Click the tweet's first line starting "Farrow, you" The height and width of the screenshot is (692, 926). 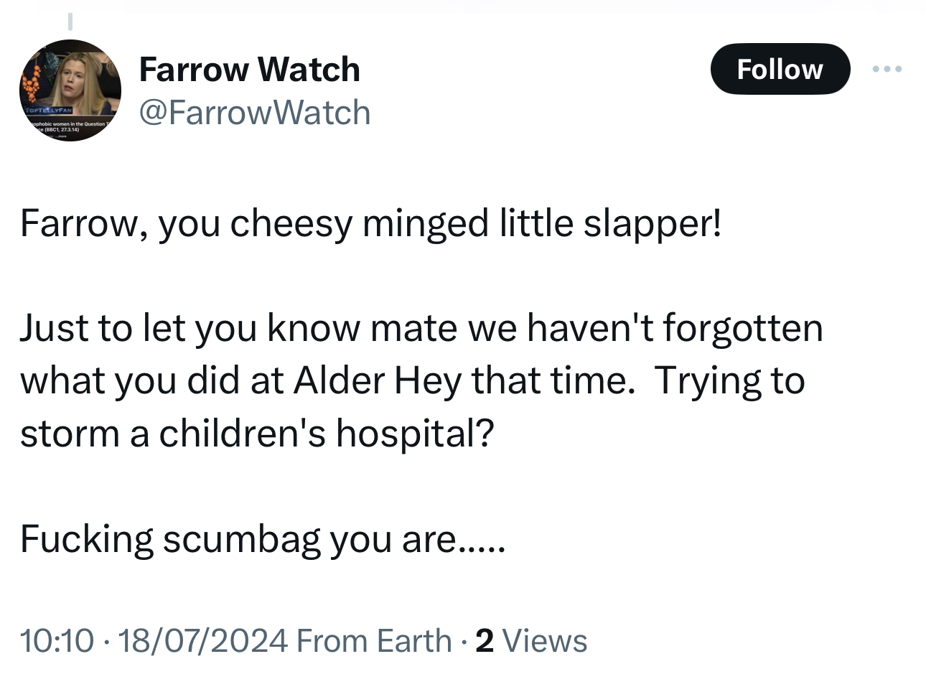tap(370, 223)
